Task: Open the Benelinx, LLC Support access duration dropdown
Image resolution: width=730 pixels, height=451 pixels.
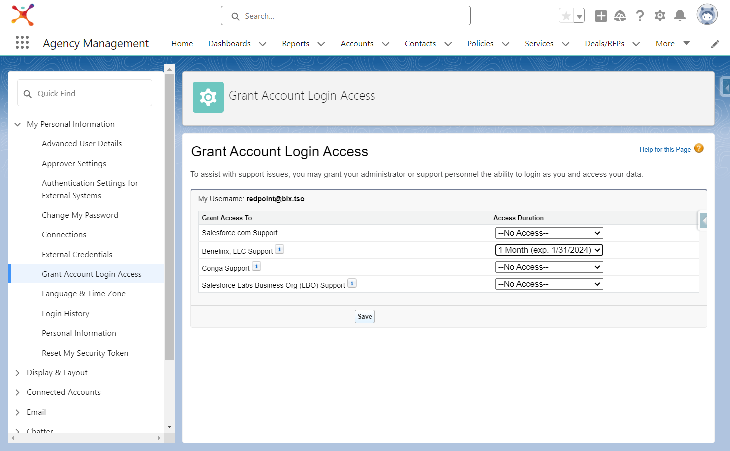Action: click(x=549, y=250)
